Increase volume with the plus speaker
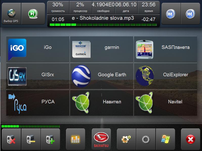This screenshot has width=202, height=151. click(50, 139)
